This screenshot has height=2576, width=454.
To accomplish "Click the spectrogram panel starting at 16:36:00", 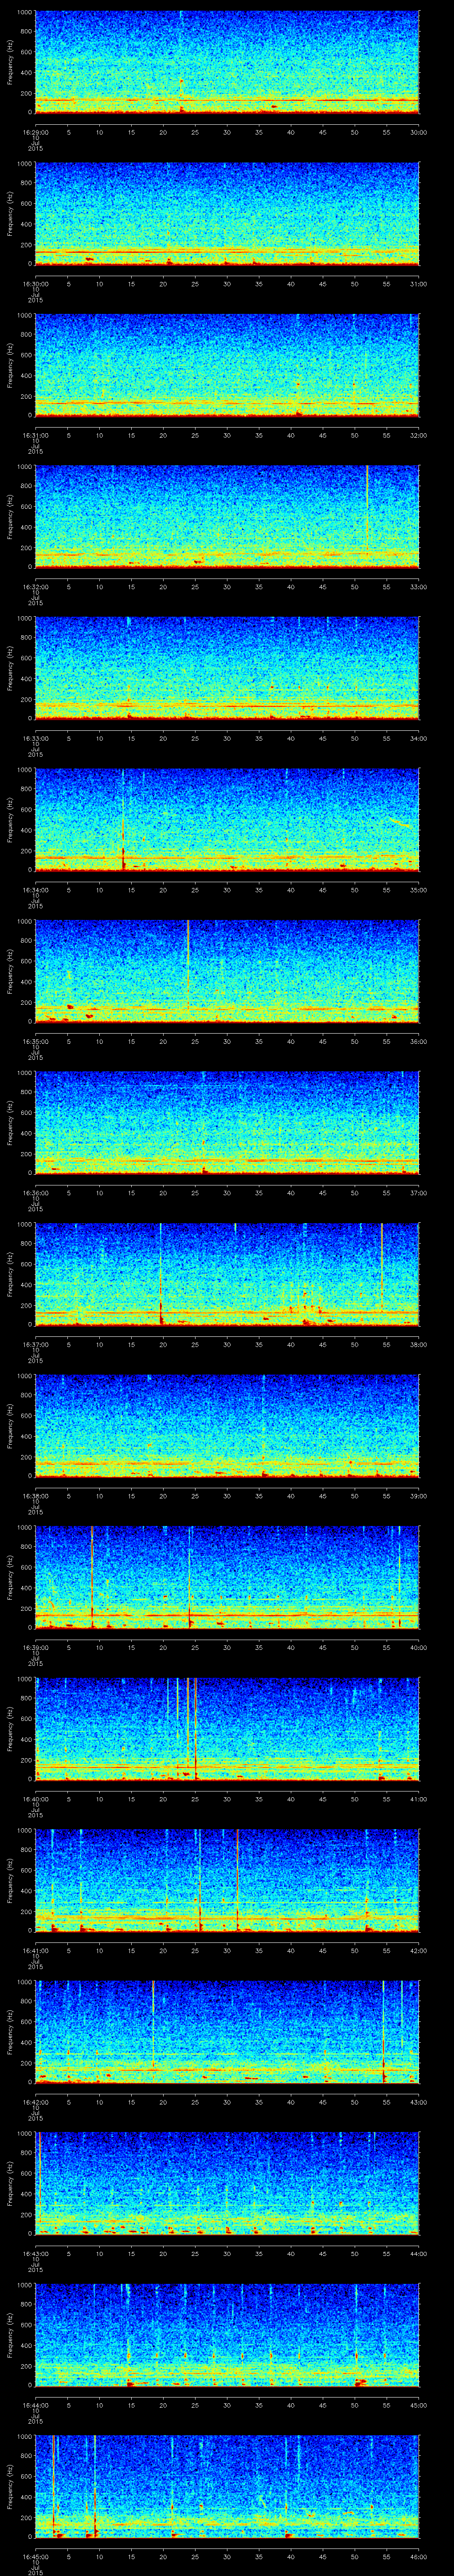I will point(227,1123).
